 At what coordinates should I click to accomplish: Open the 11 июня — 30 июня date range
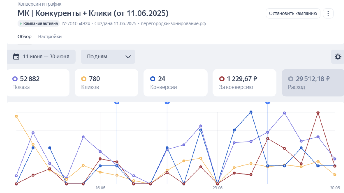(41, 57)
